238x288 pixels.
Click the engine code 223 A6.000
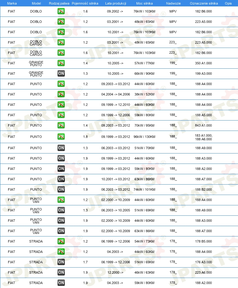pyautogui.click(x=203, y=272)
